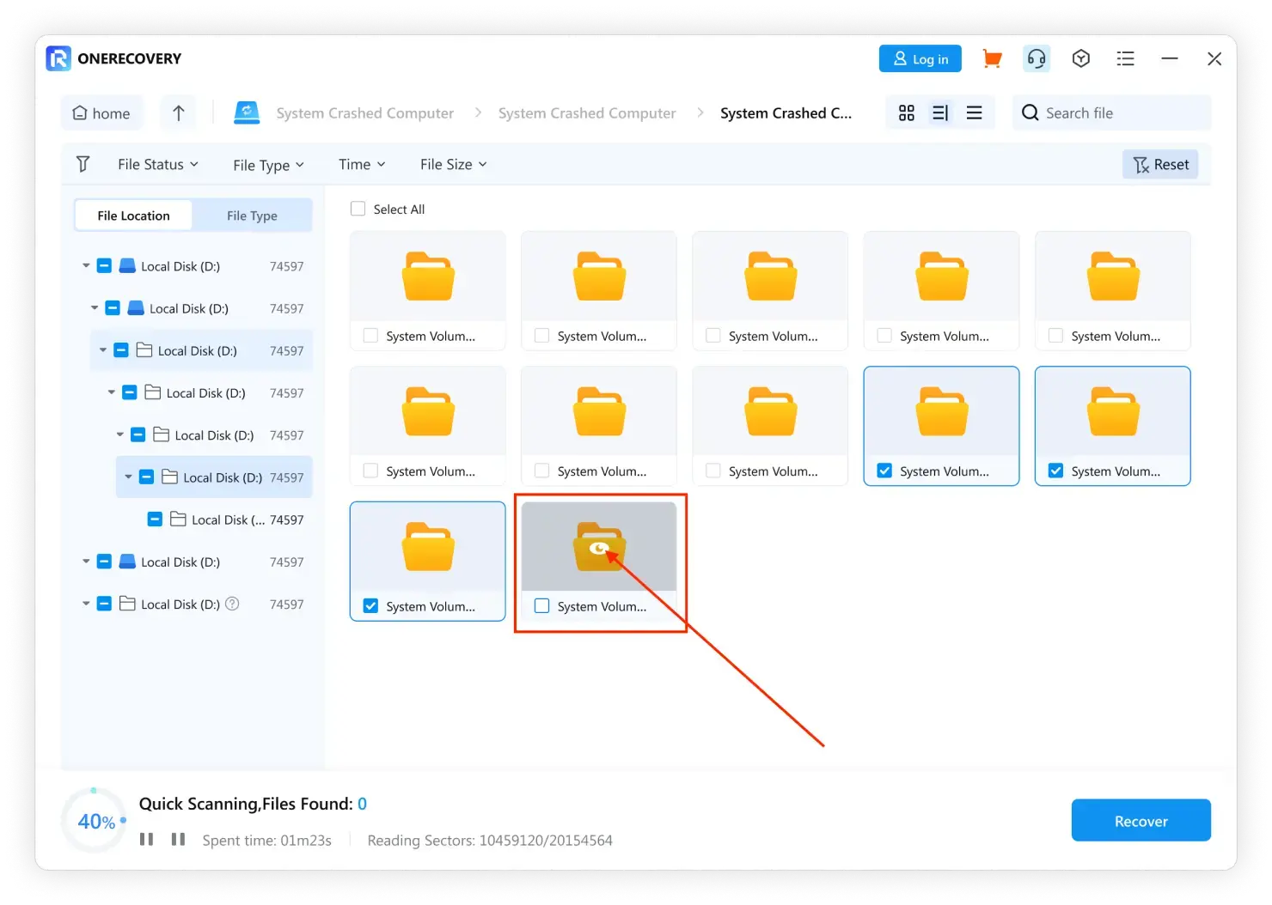Switch to grid thumbnail view
Viewport: 1272px width, 905px height.
tap(906, 113)
